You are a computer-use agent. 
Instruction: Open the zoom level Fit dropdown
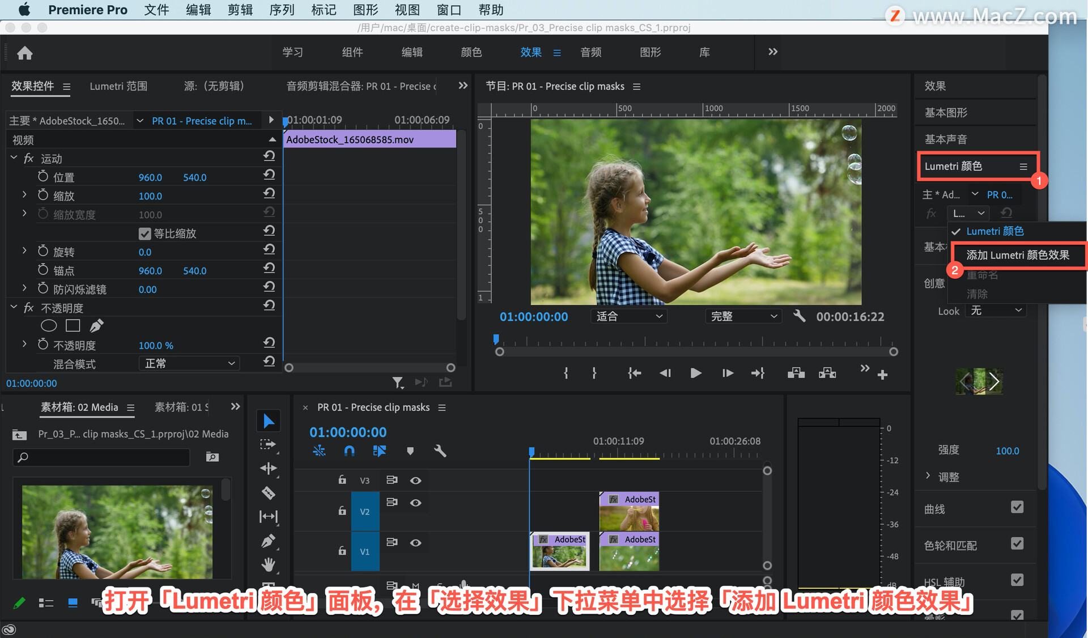[628, 316]
